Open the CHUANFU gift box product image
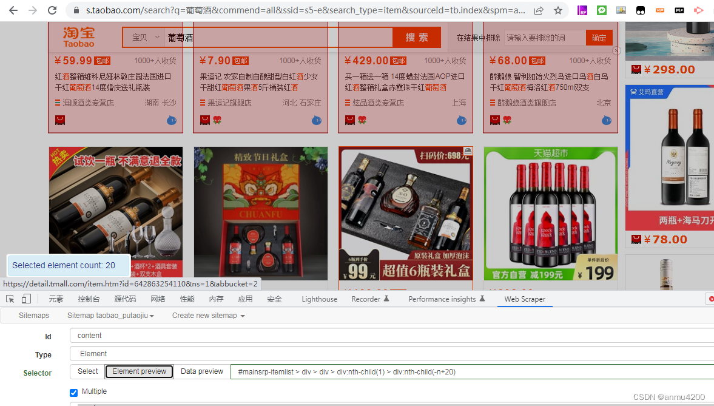 tap(260, 214)
